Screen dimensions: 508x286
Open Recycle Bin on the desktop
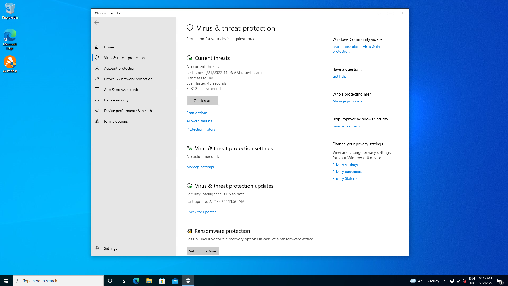(10, 11)
